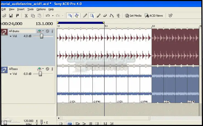Solo the AFbass track

coord(52,69)
